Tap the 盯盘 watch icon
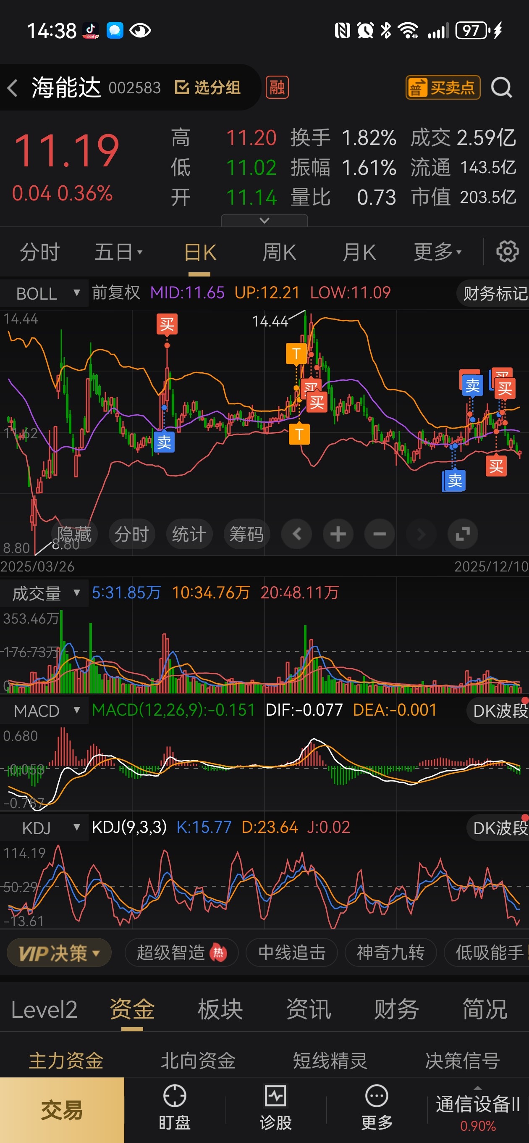The width and height of the screenshot is (529, 1143). coord(175,1108)
